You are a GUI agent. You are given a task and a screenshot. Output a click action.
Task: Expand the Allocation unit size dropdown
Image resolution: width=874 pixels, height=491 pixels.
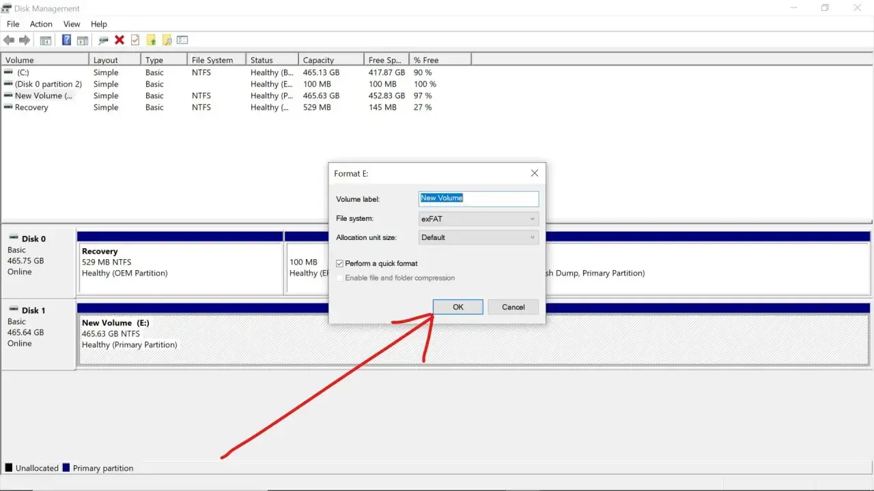pyautogui.click(x=479, y=237)
